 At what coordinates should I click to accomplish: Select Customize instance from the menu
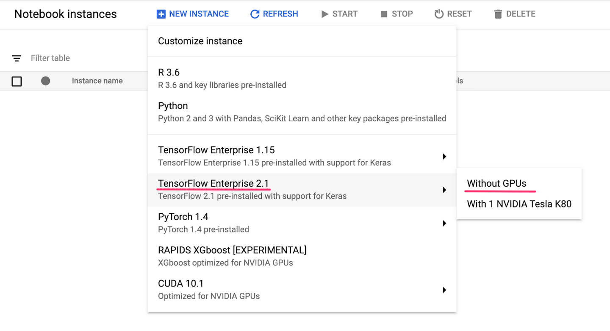(x=200, y=41)
